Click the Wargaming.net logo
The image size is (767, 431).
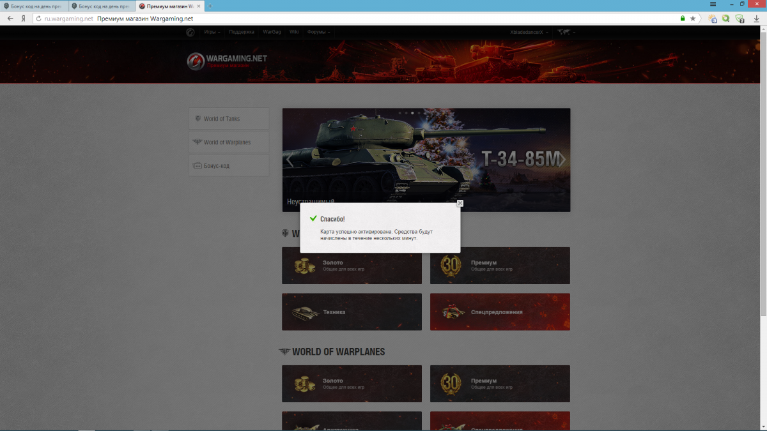point(227,61)
